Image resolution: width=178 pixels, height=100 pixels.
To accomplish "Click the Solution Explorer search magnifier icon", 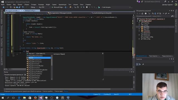I will tap(172, 16).
